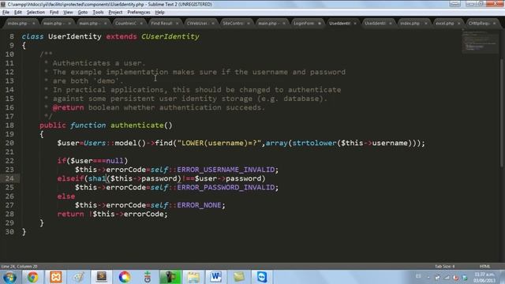Open XAMPP from the taskbar
505x284 pixels.
(56, 277)
